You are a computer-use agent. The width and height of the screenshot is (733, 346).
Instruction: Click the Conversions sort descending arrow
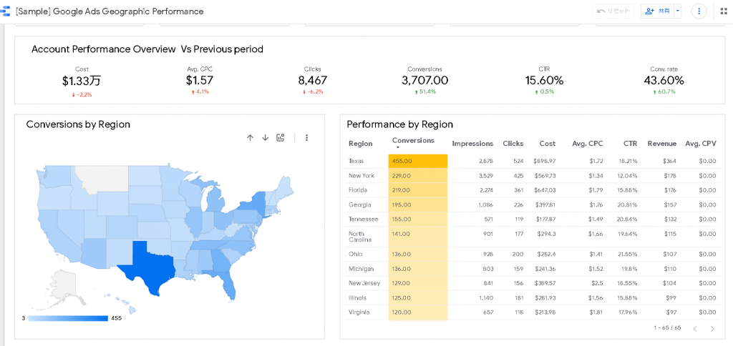click(398, 148)
